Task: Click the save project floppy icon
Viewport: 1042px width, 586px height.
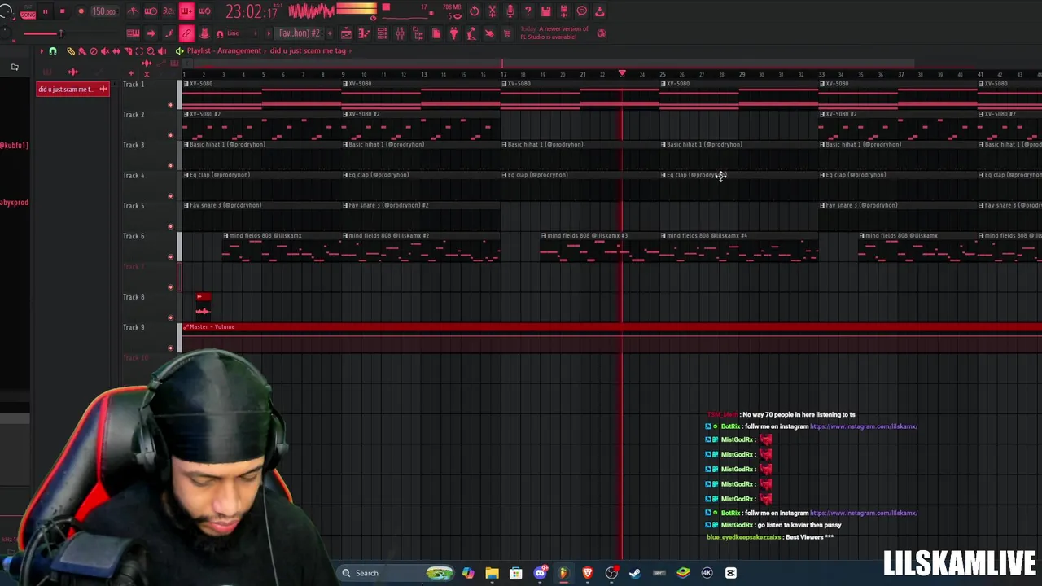Action: 545,11
